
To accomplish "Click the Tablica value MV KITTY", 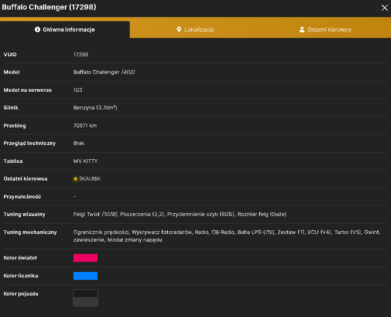I will tap(85, 161).
